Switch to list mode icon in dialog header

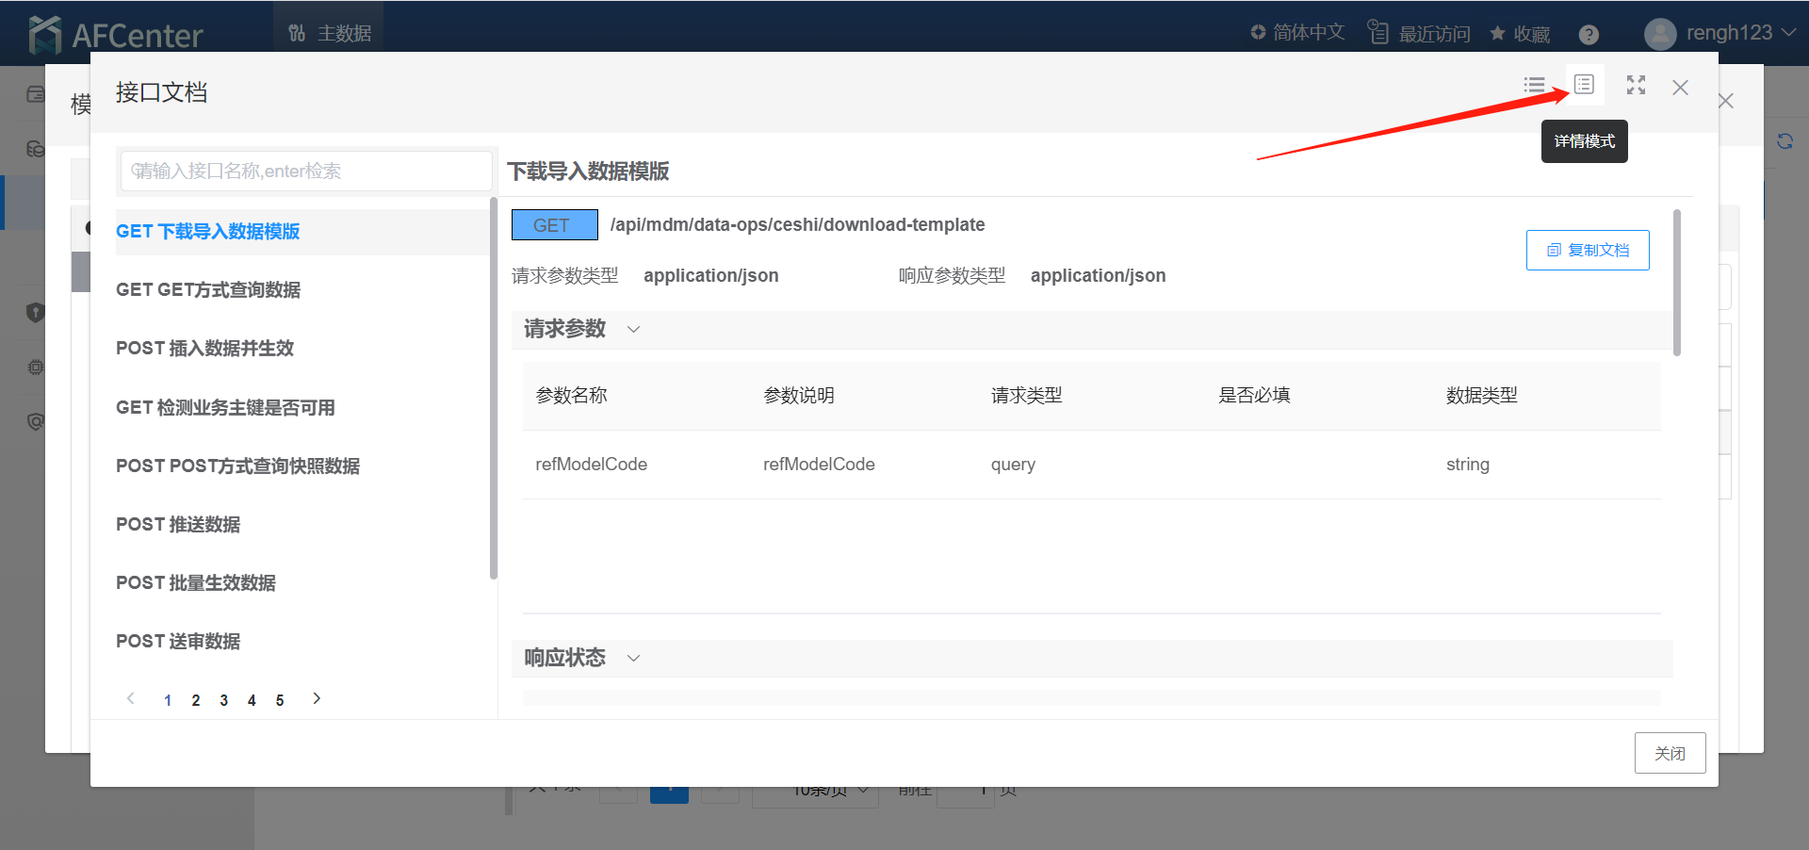[x=1534, y=86]
